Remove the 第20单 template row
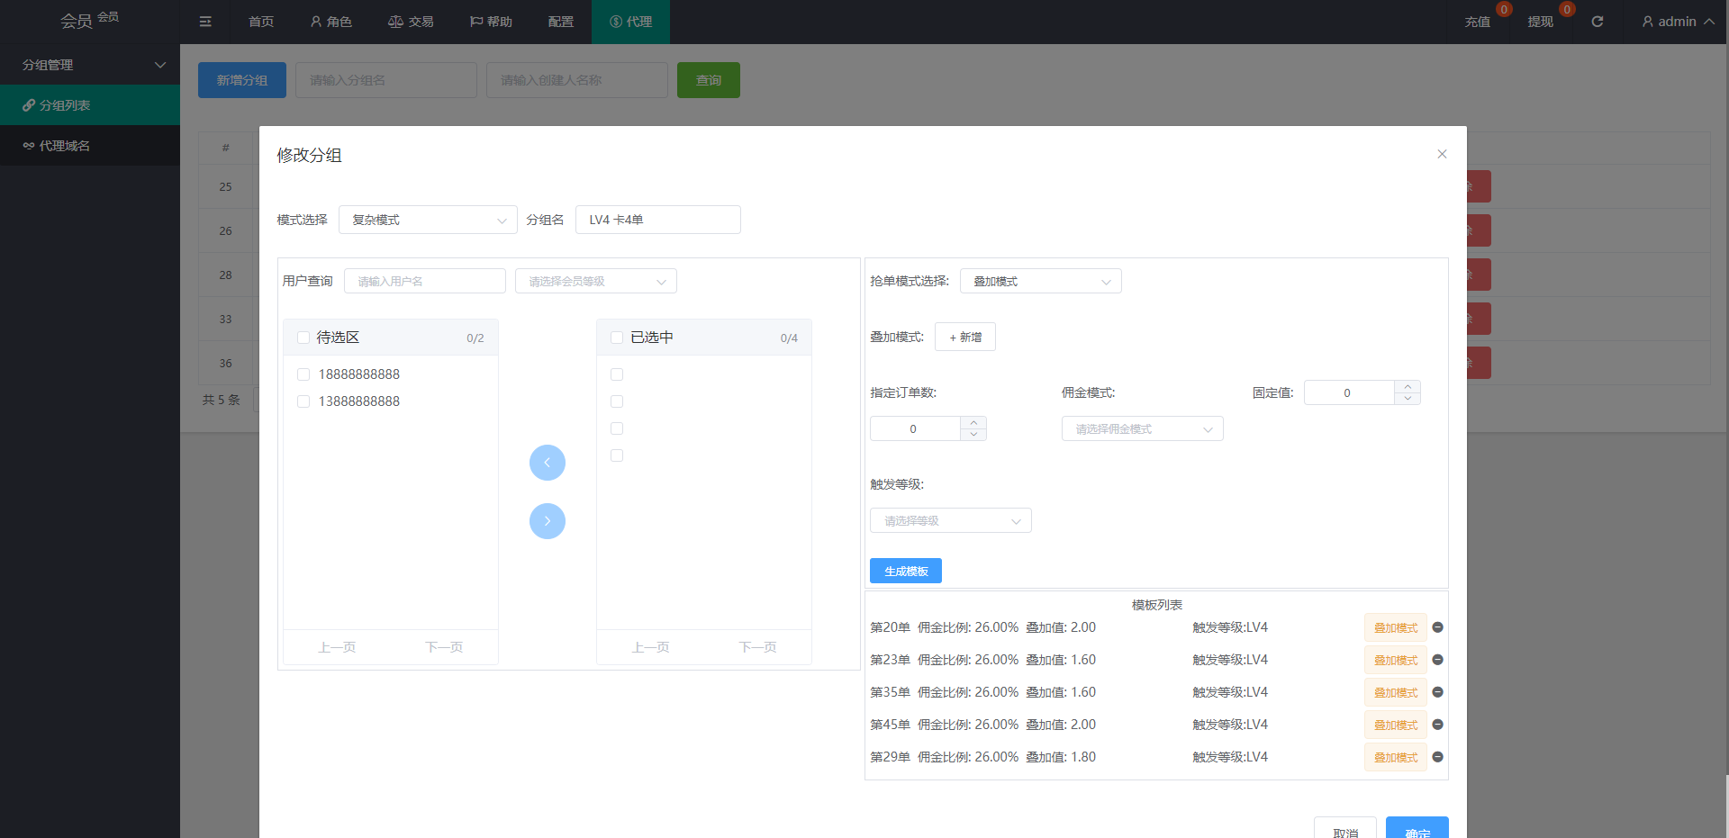Screen dimensions: 1729x838 [1437, 627]
